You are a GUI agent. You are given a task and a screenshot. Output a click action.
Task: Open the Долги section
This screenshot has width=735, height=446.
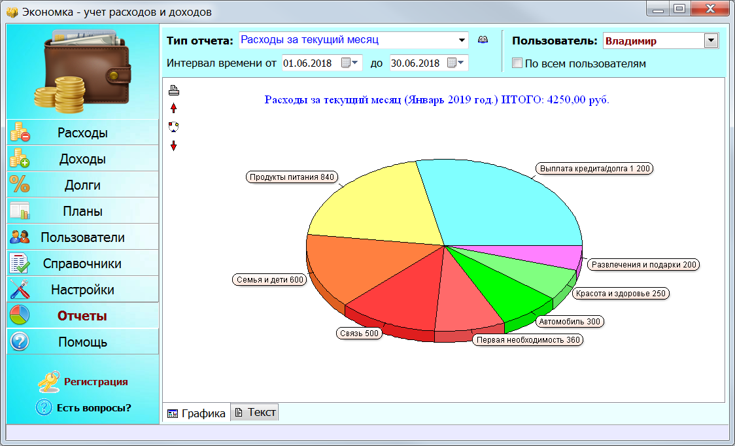point(83,185)
